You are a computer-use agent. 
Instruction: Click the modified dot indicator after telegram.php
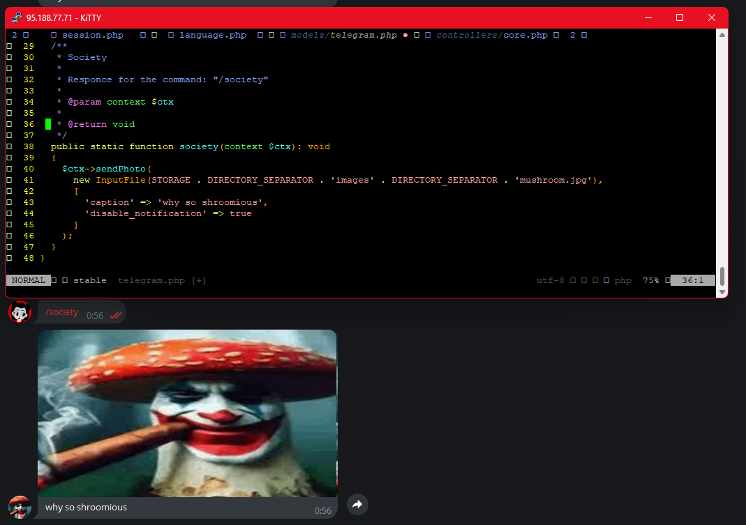pos(405,35)
